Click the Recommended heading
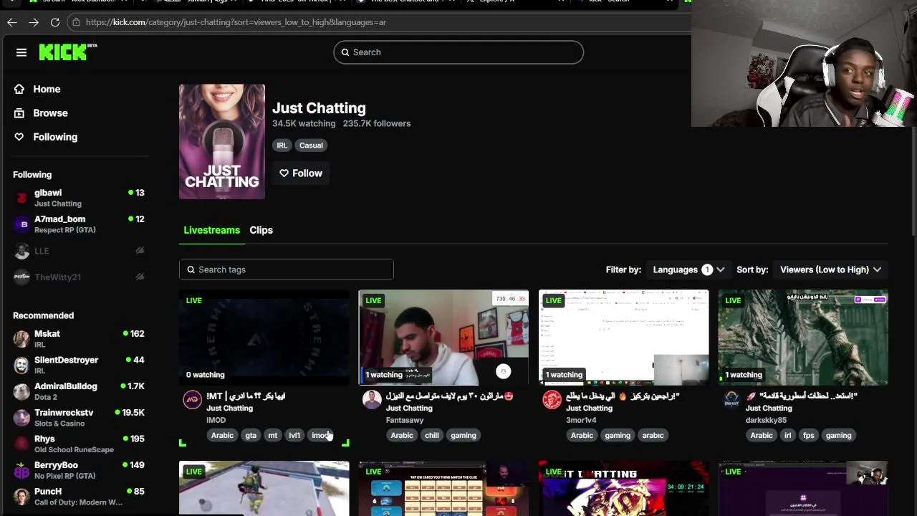This screenshot has height=516, width=917. [x=43, y=315]
